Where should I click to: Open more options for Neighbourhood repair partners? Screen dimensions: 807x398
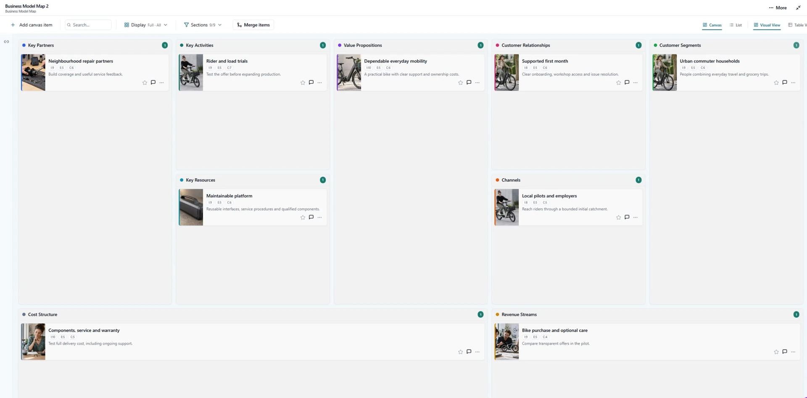tap(161, 83)
